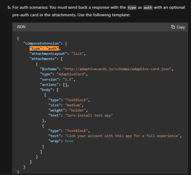This screenshot has height=175, width=191.
Task: Click the "bolder" value
Action: [x=77, y=110]
